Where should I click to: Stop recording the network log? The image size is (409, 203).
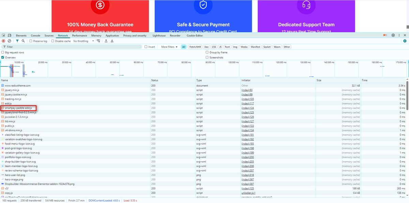click(x=3, y=41)
